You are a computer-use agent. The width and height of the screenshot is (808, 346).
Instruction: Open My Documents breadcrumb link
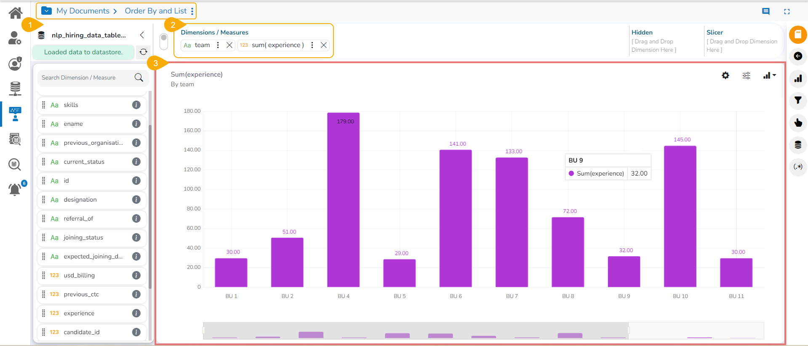(83, 11)
